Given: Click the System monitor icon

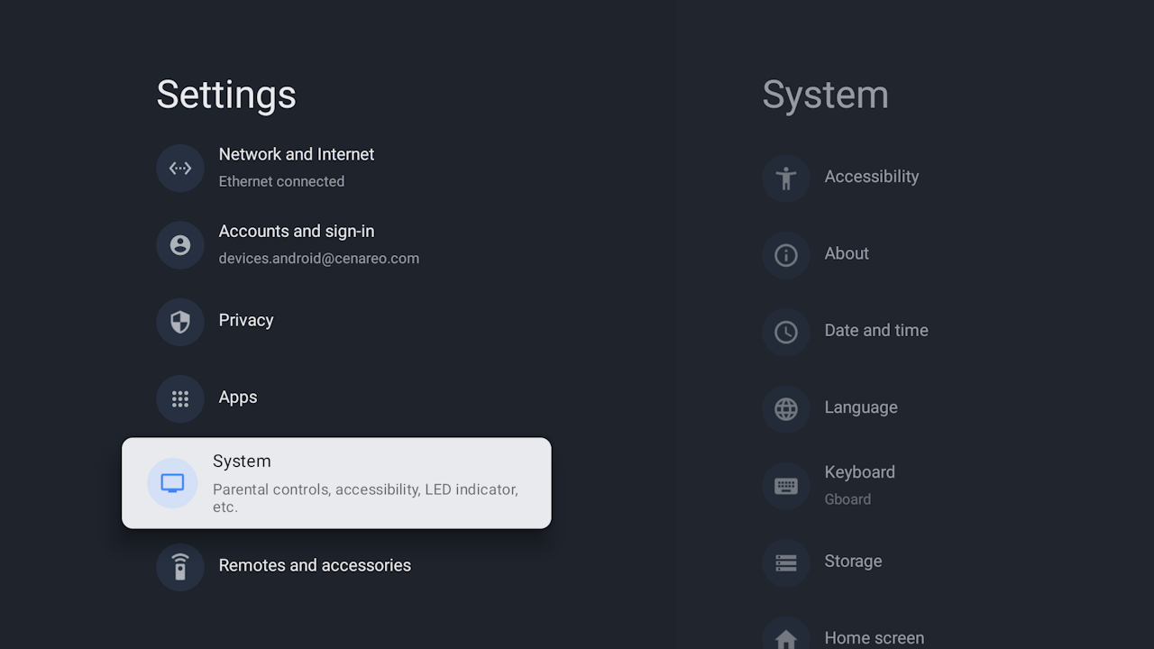Looking at the screenshot, I should pyautogui.click(x=172, y=483).
